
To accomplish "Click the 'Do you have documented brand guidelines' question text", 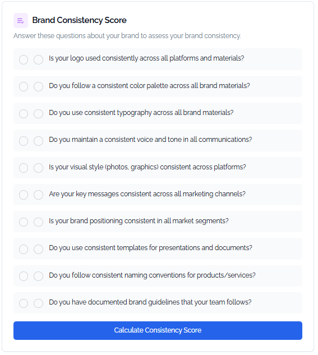I will click(x=150, y=302).
